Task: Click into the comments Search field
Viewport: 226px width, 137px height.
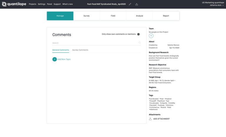Action: pyautogui.click(x=94, y=43)
